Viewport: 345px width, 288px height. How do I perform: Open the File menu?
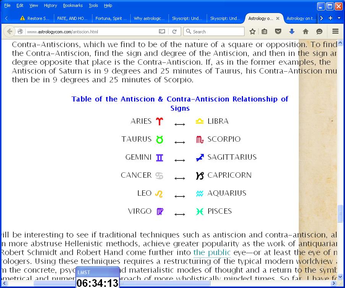click(7, 5)
